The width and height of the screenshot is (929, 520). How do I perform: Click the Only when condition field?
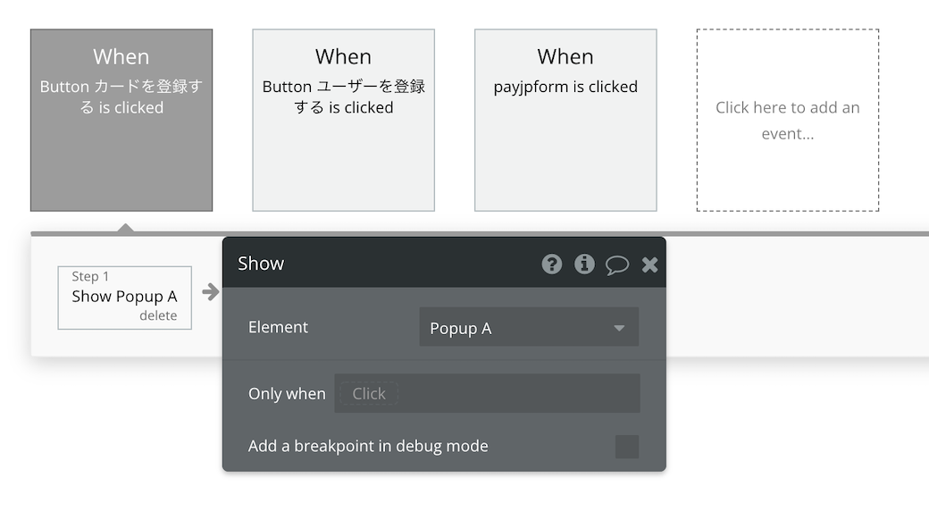pos(487,393)
